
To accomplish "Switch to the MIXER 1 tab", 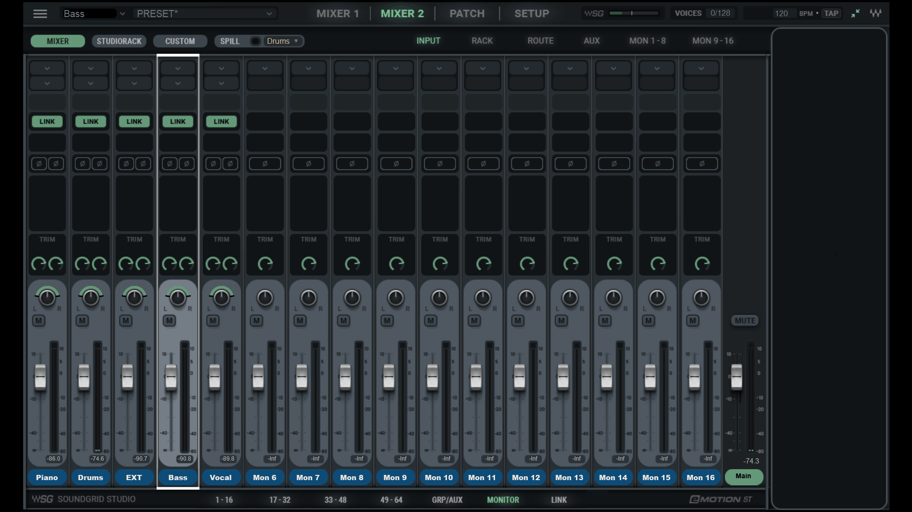I will (337, 14).
